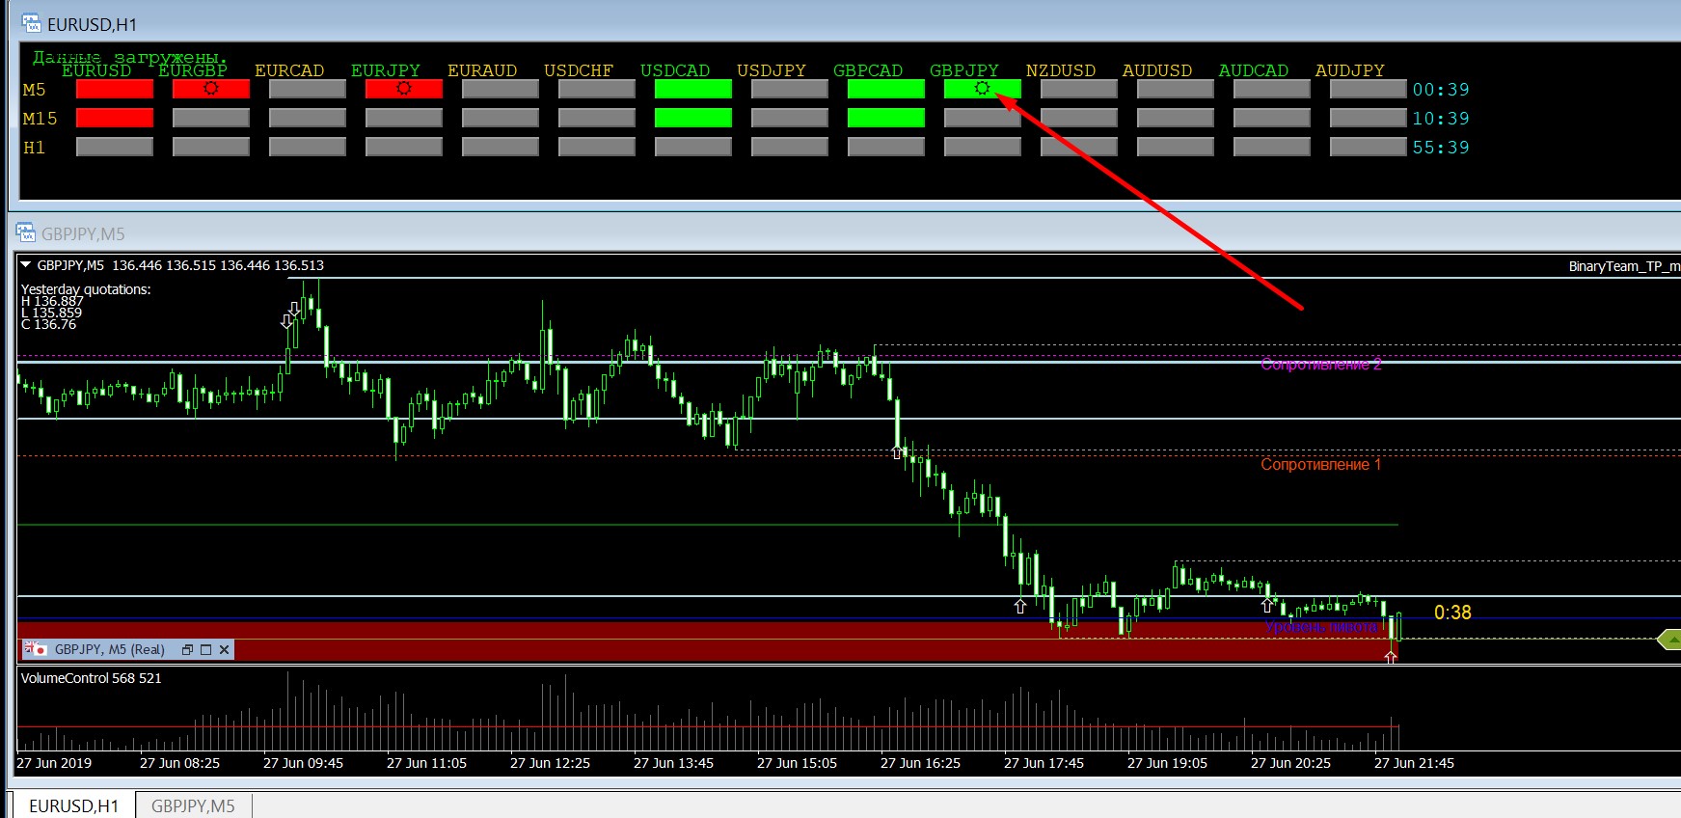
Task: Click the 55:39 countdown timer
Action: coord(1441,148)
